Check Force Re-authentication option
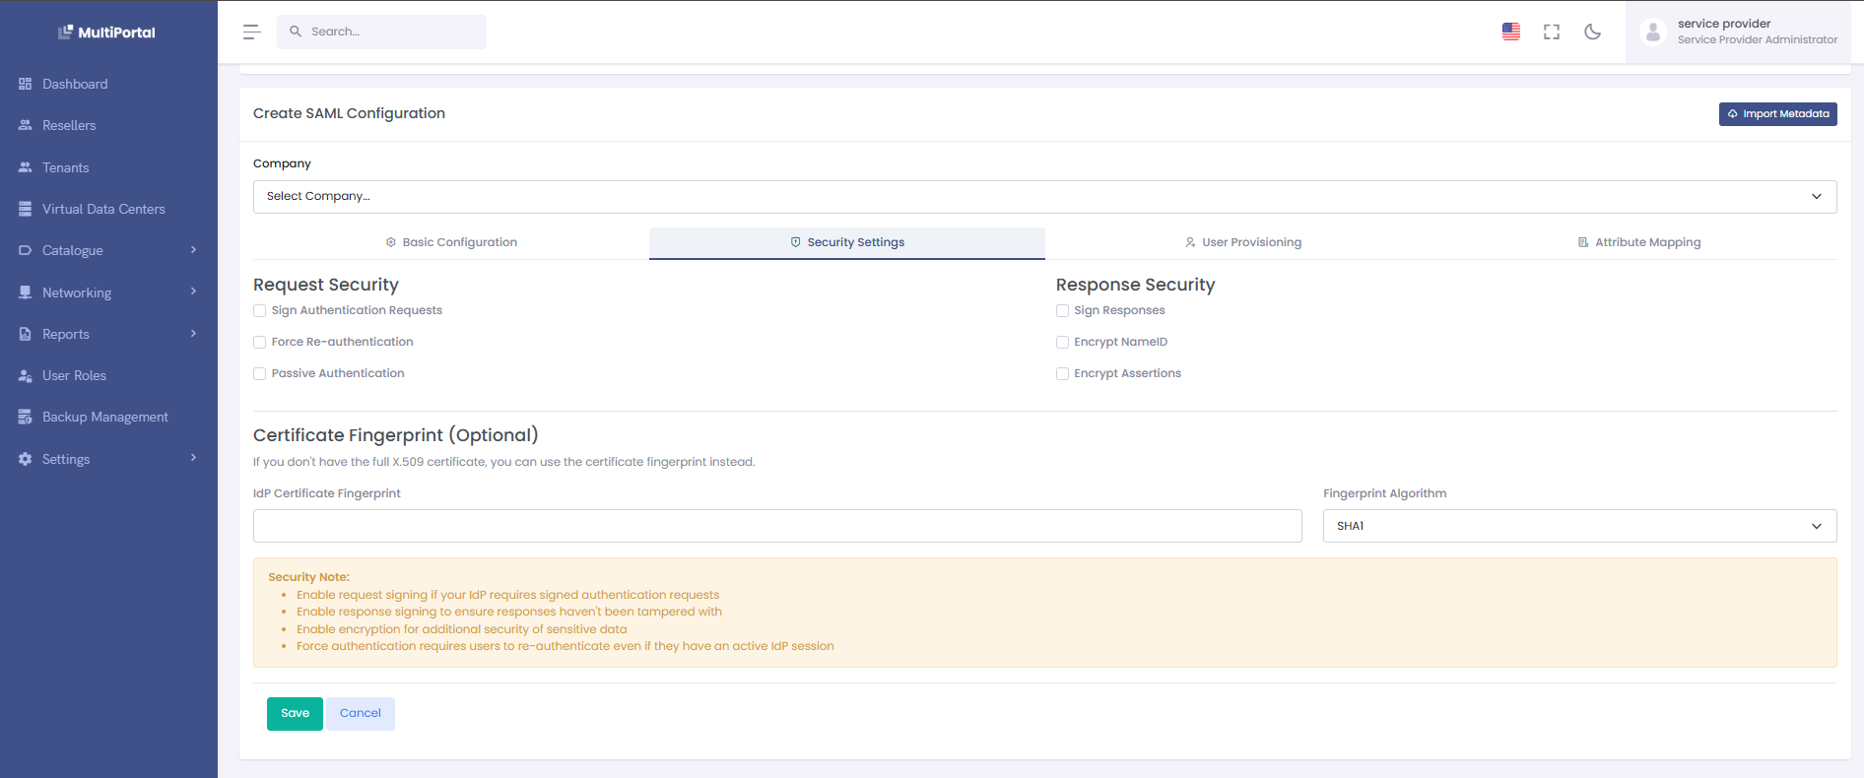The image size is (1864, 778). pyautogui.click(x=260, y=342)
